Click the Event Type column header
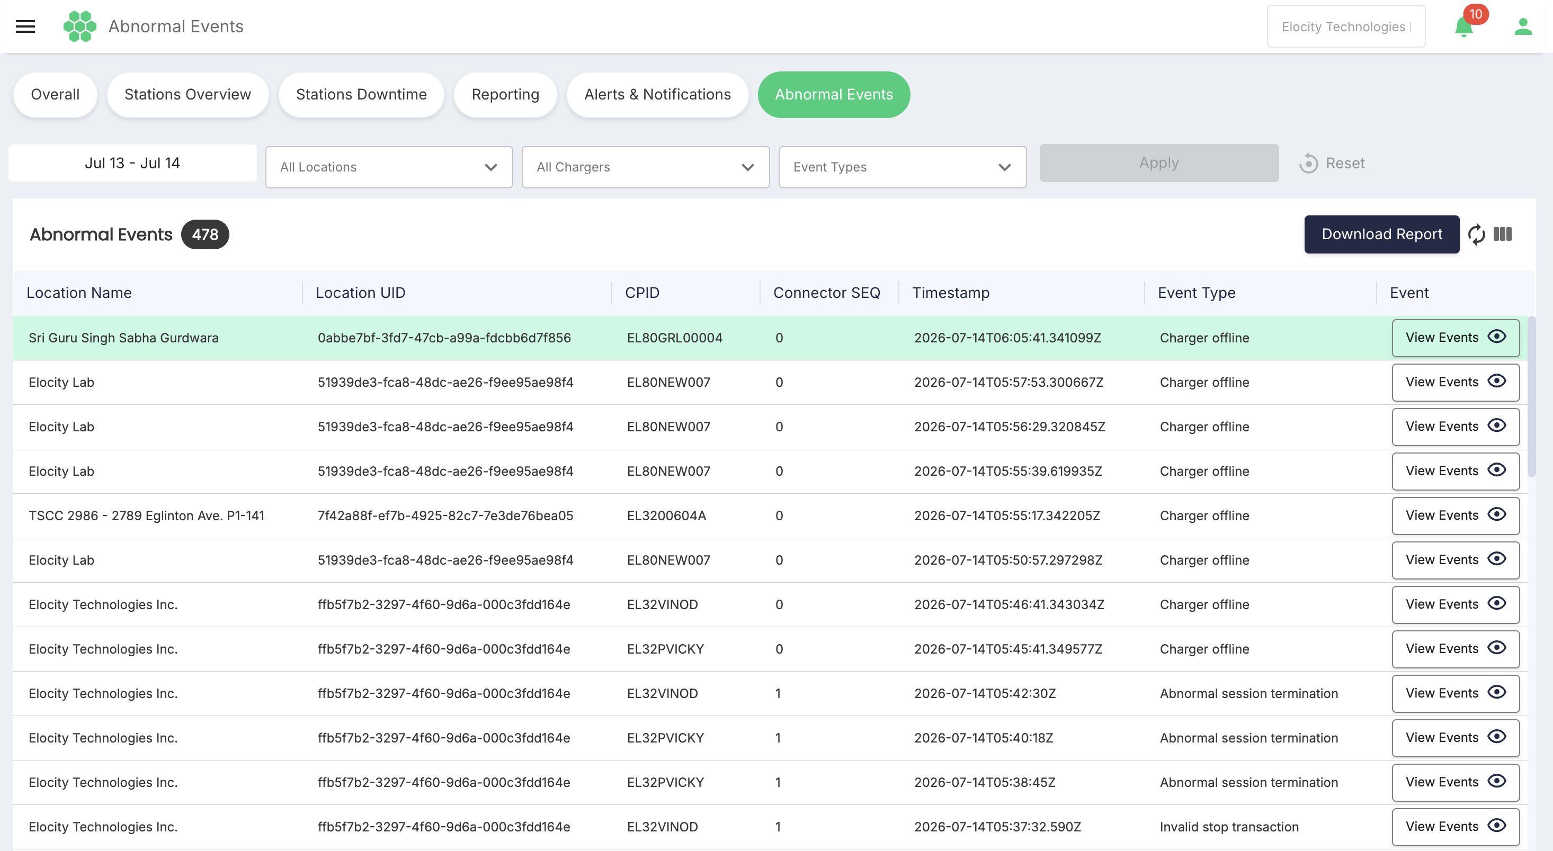Image resolution: width=1553 pixels, height=851 pixels. click(x=1197, y=293)
